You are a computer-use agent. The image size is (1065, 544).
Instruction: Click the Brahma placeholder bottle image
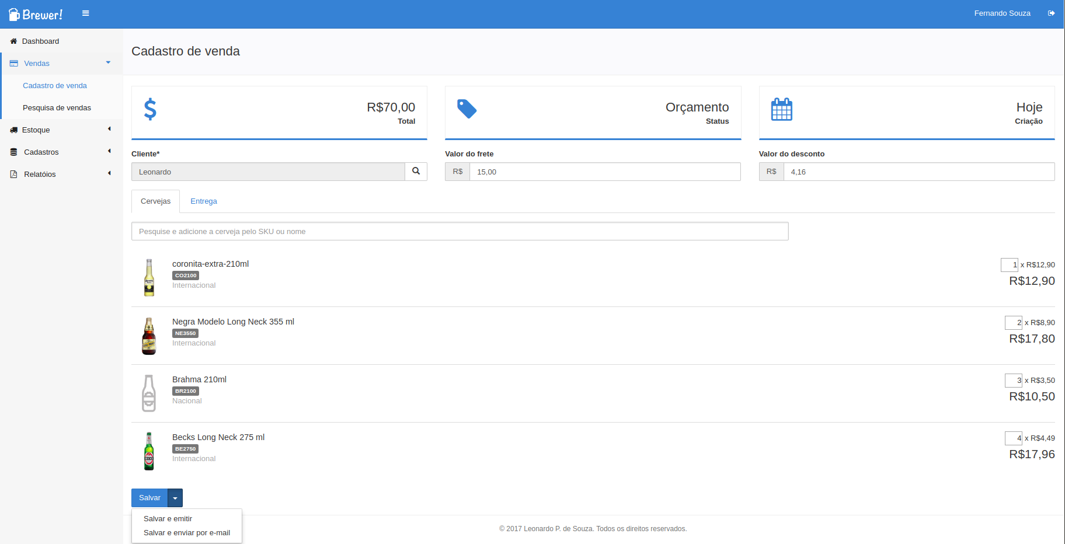149,393
